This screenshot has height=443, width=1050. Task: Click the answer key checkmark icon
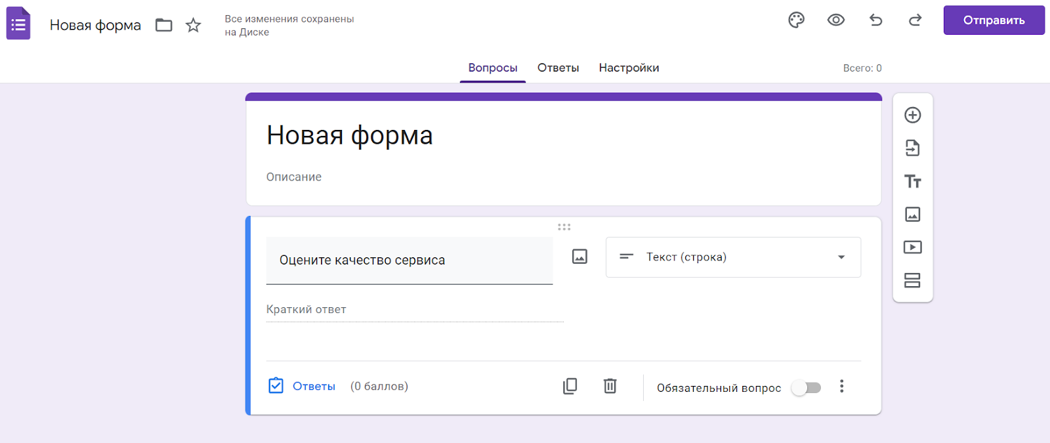coord(276,385)
